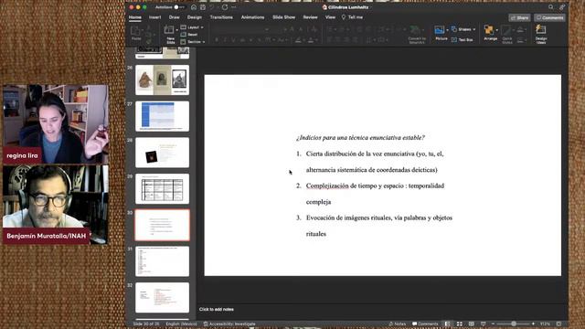Select slide 27 thumbnail with blue table
Image resolution: width=585 pixels, height=329 pixels.
click(163, 116)
